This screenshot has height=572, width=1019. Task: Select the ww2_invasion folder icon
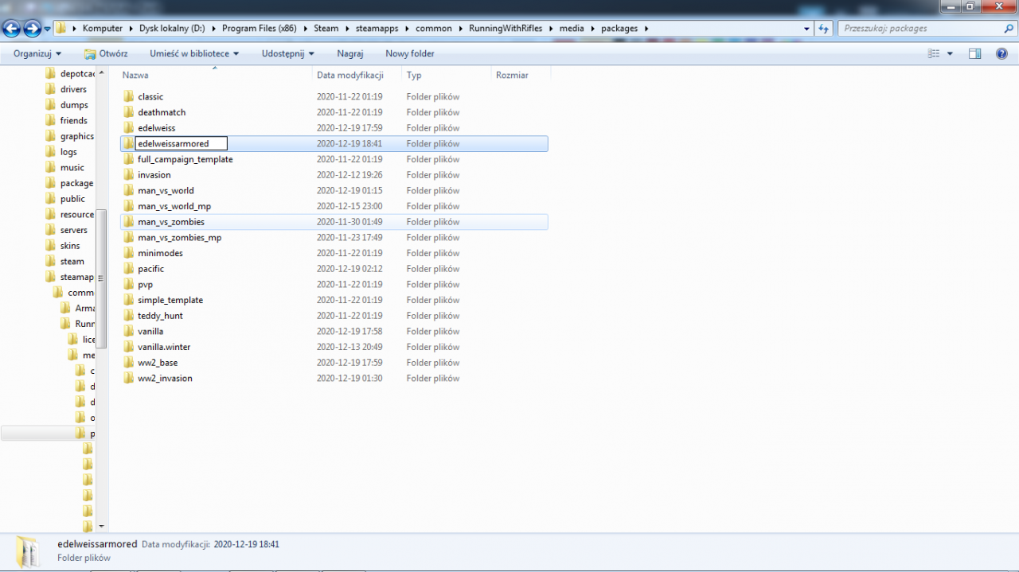point(128,379)
